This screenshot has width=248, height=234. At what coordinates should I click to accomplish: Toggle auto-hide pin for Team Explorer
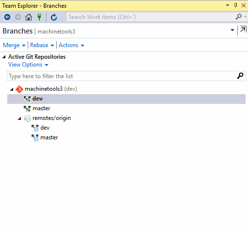[235, 5]
